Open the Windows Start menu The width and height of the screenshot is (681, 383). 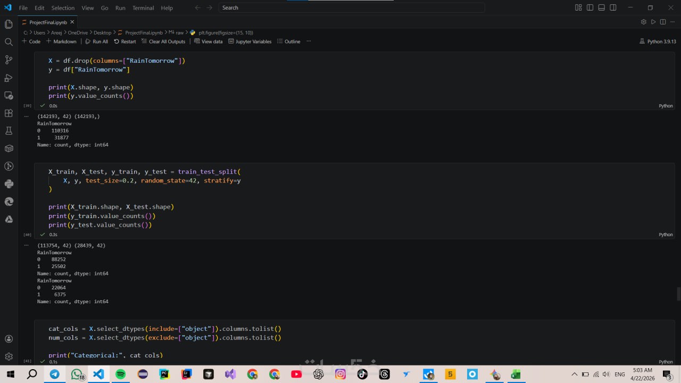[10, 374]
